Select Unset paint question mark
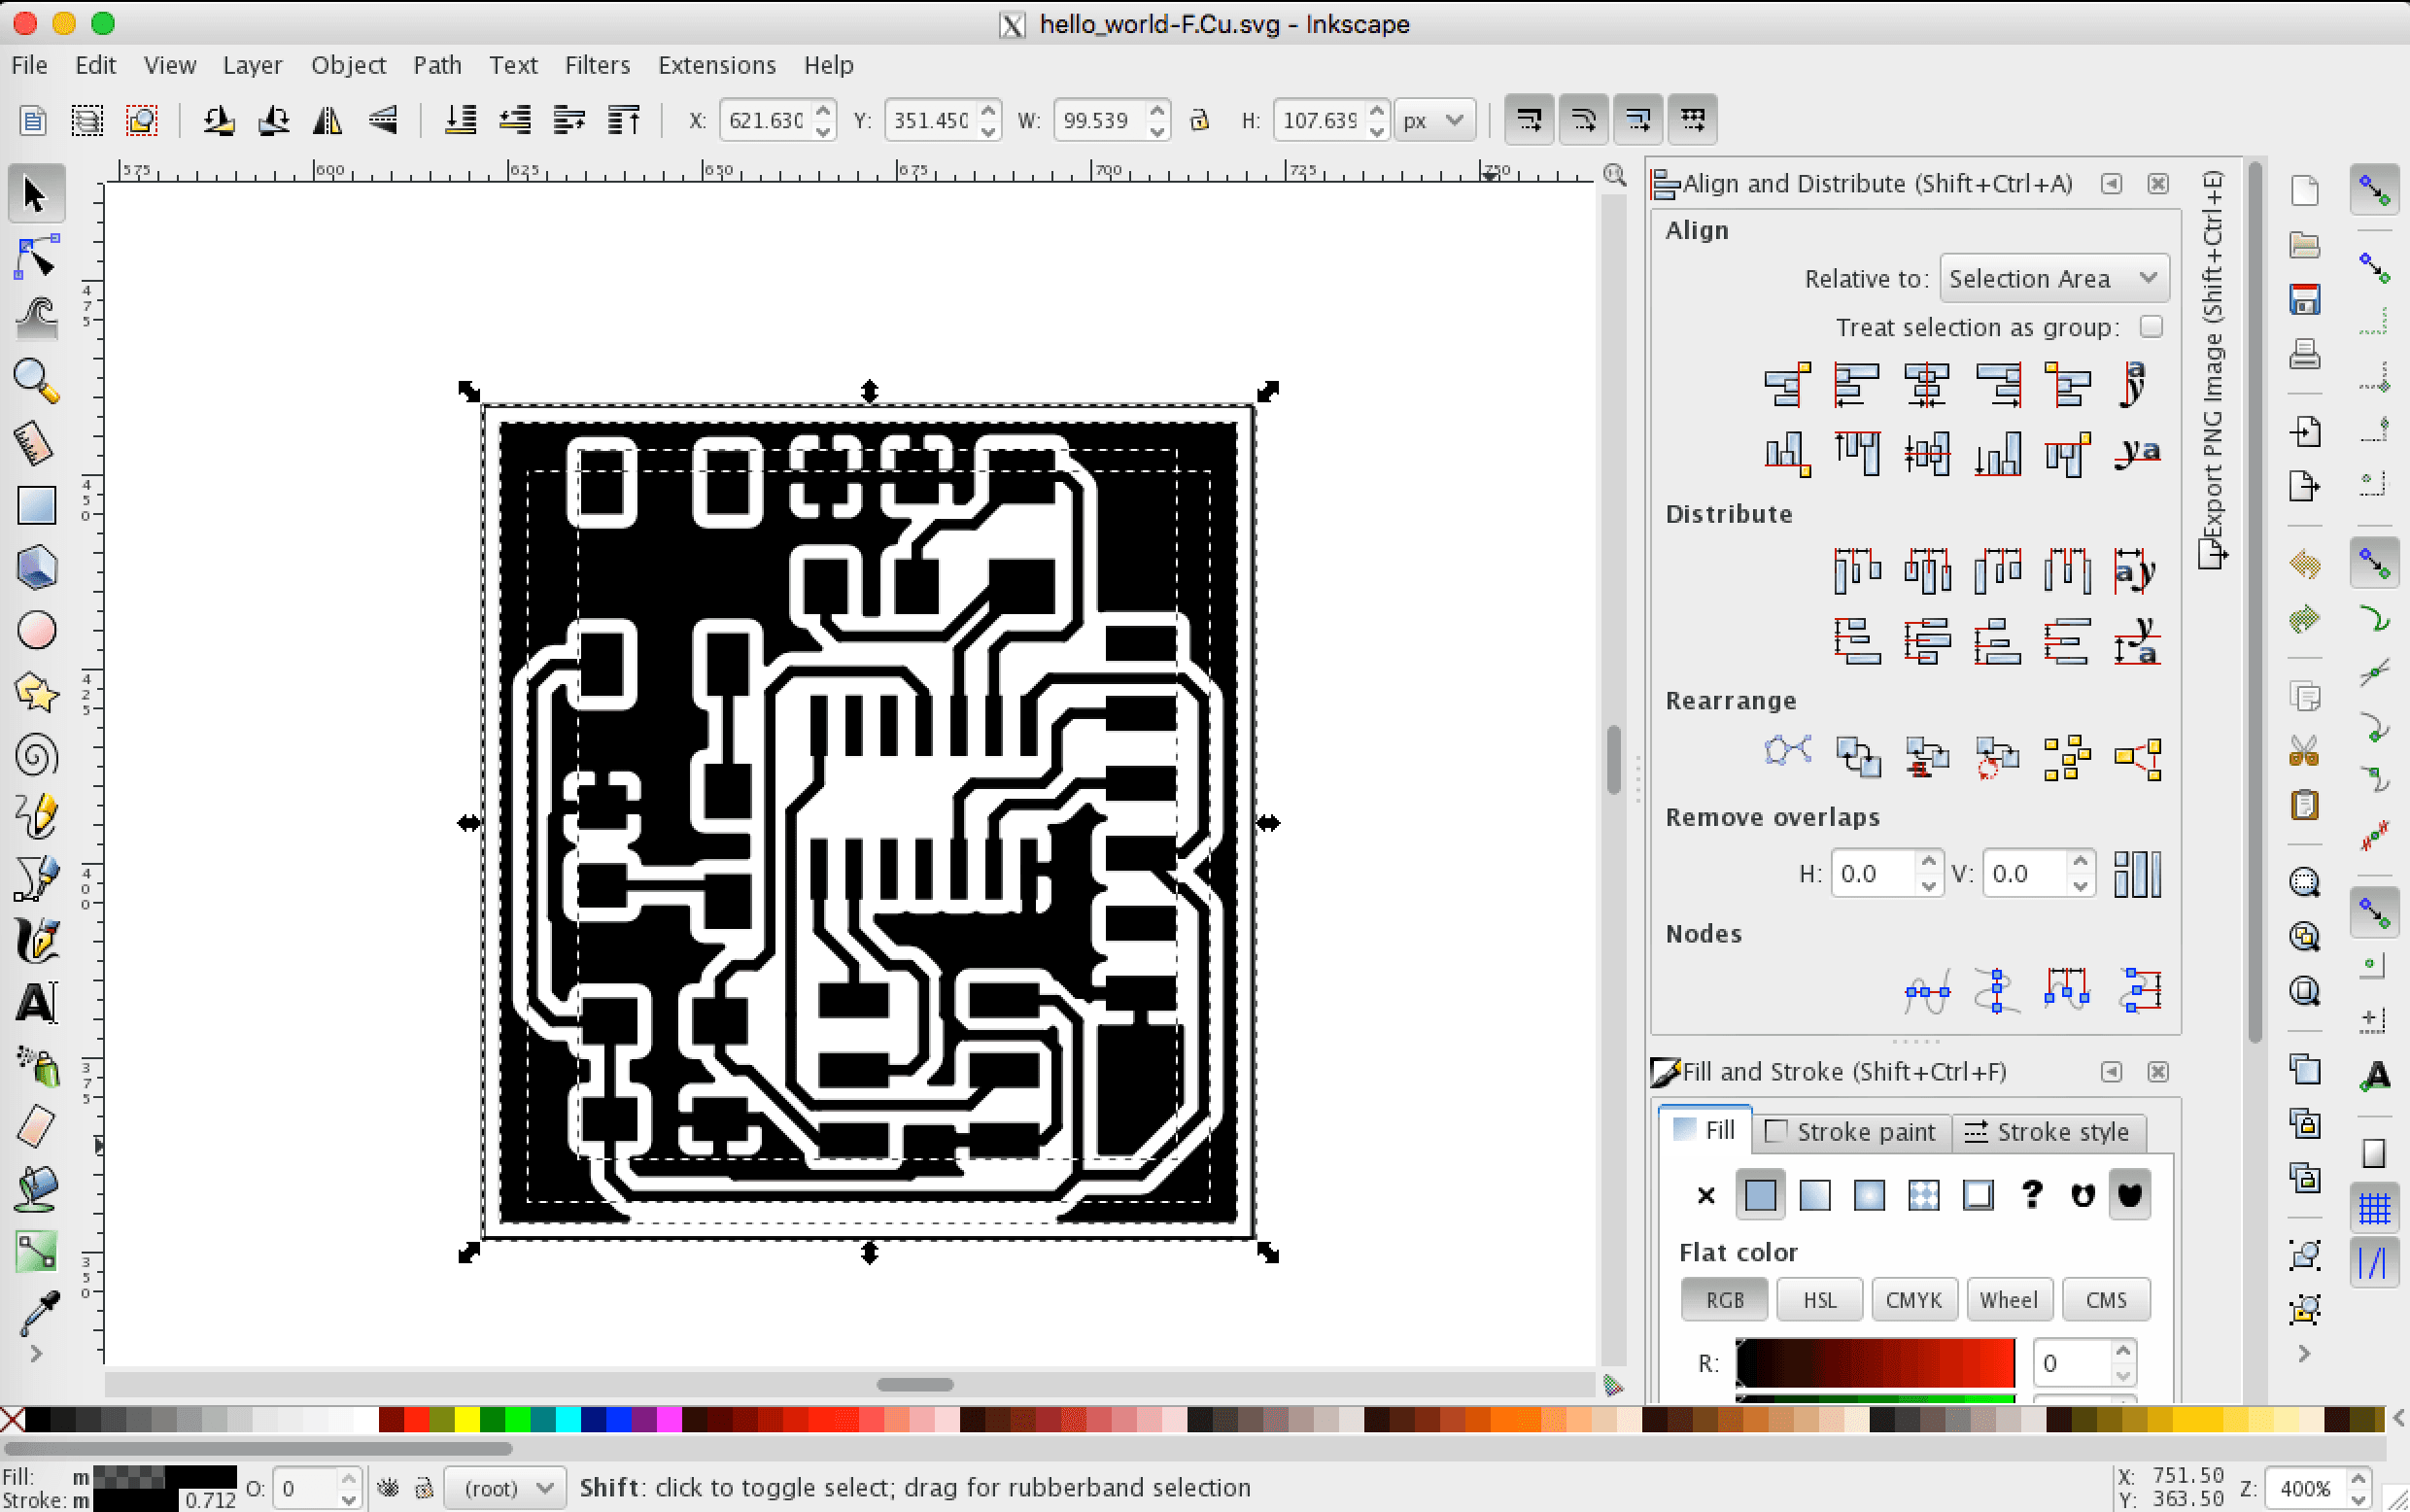This screenshot has width=2410, height=1512. click(x=2031, y=1194)
